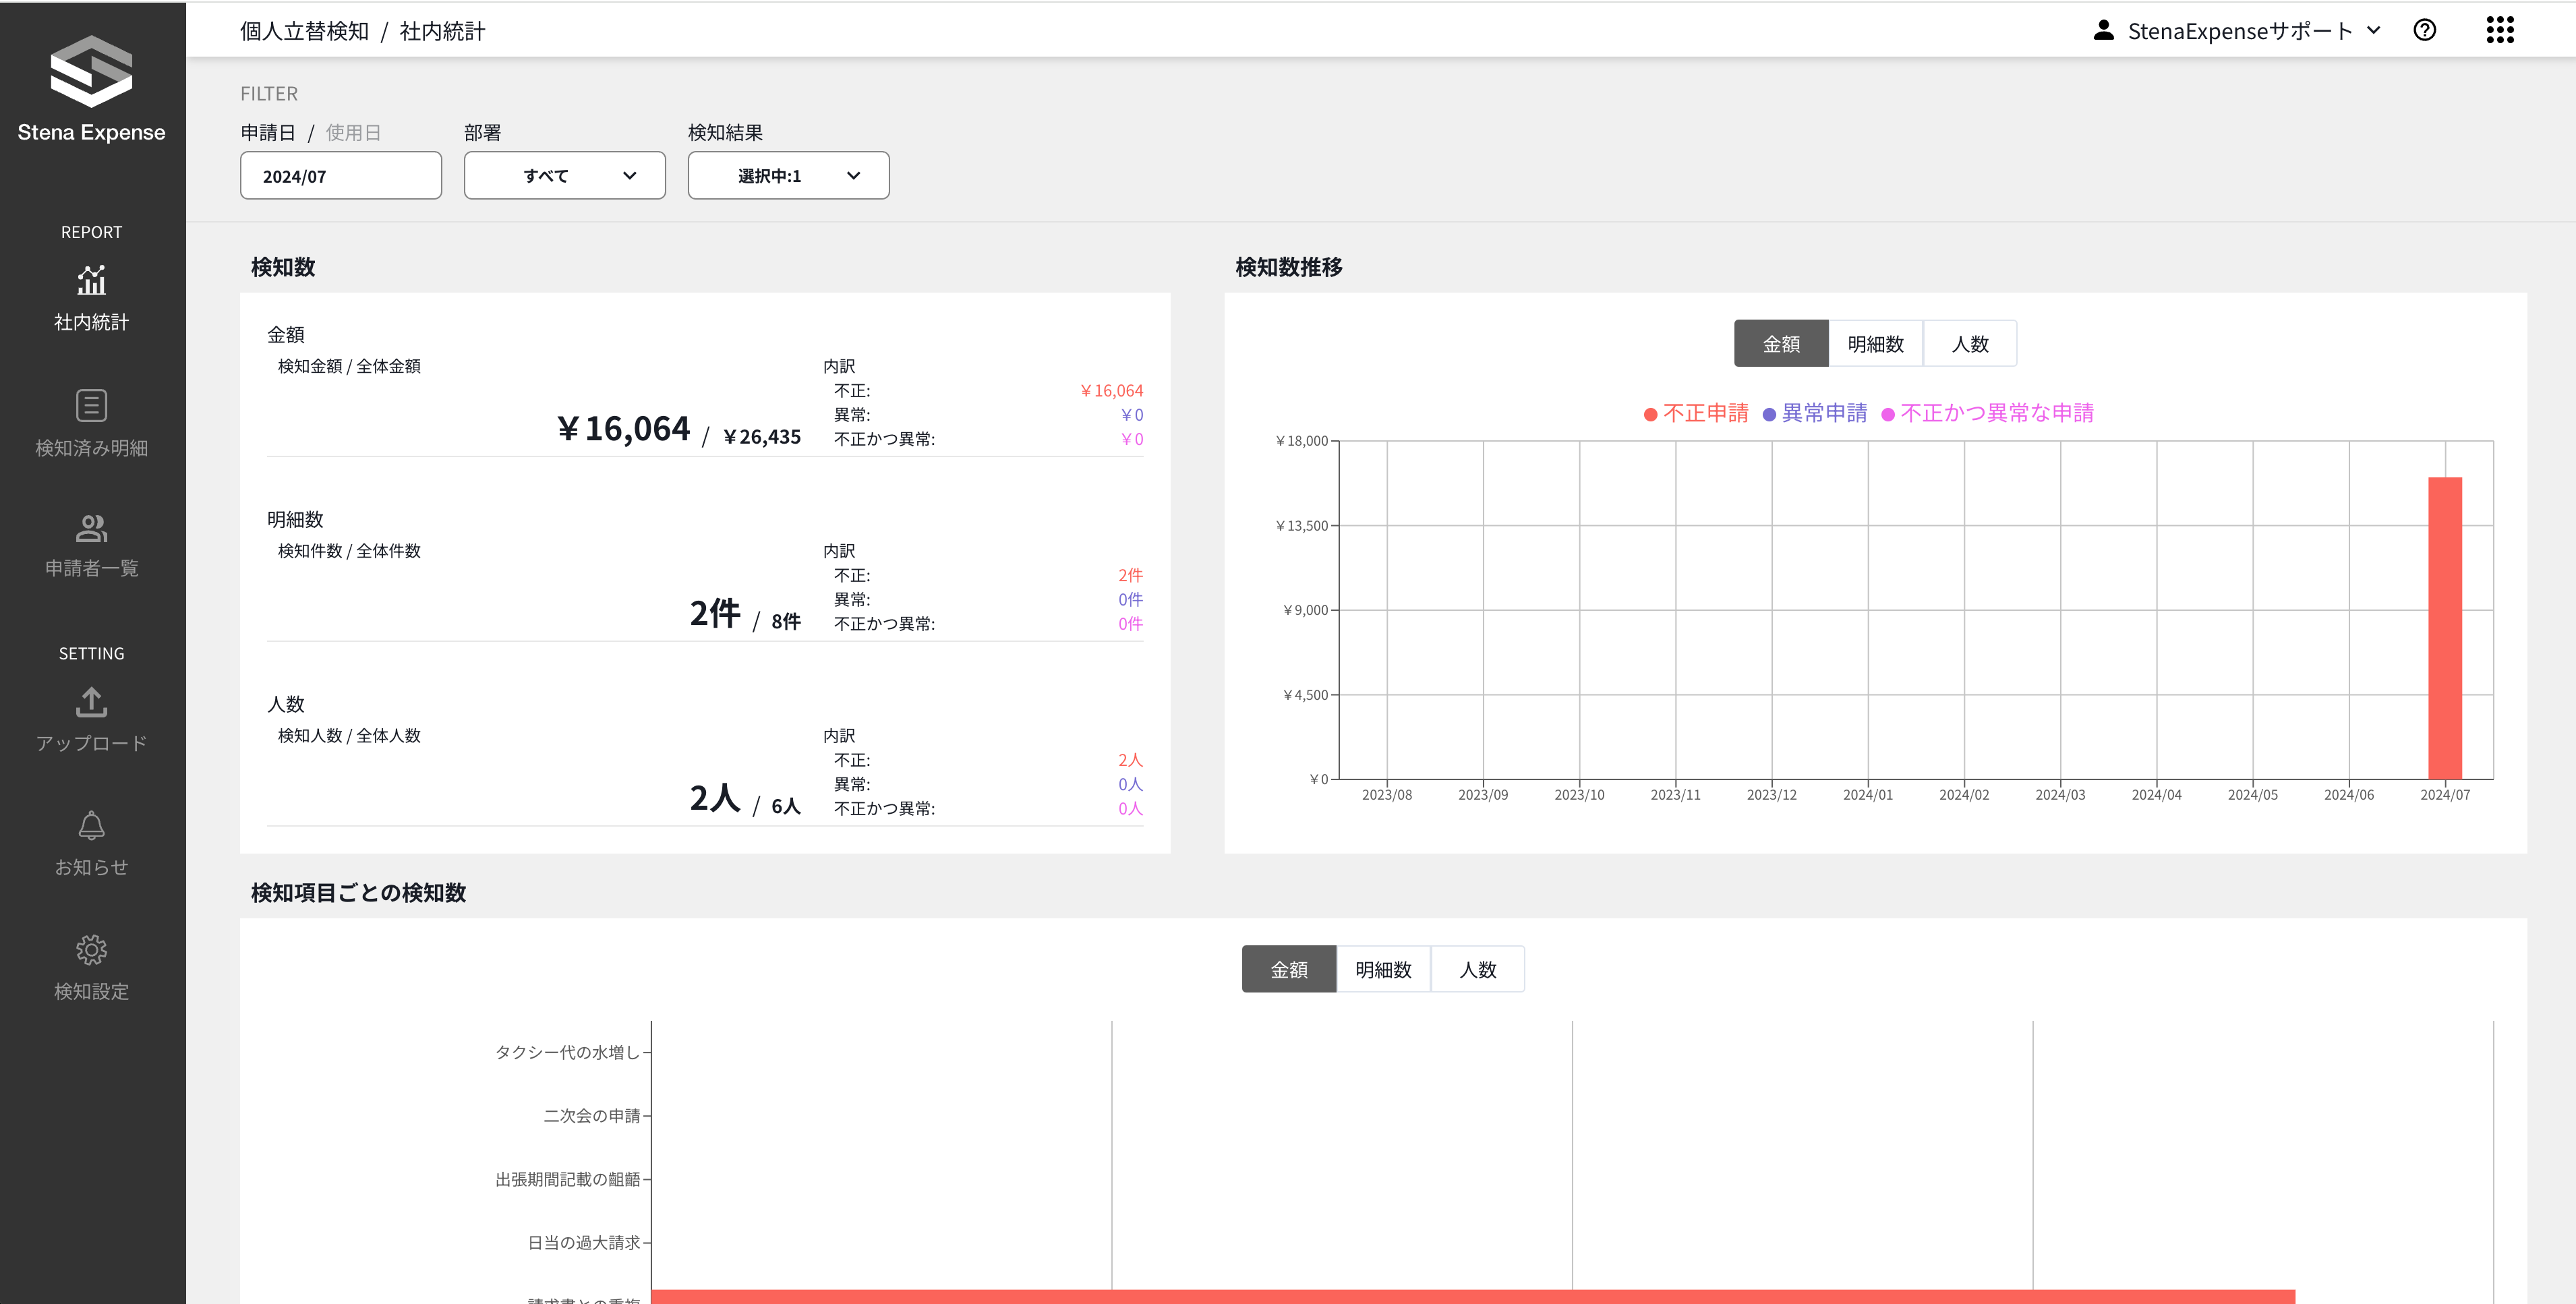Screen dimensions: 2576x1304
Task: Switch filter to 使用日
Action: pos(353,133)
